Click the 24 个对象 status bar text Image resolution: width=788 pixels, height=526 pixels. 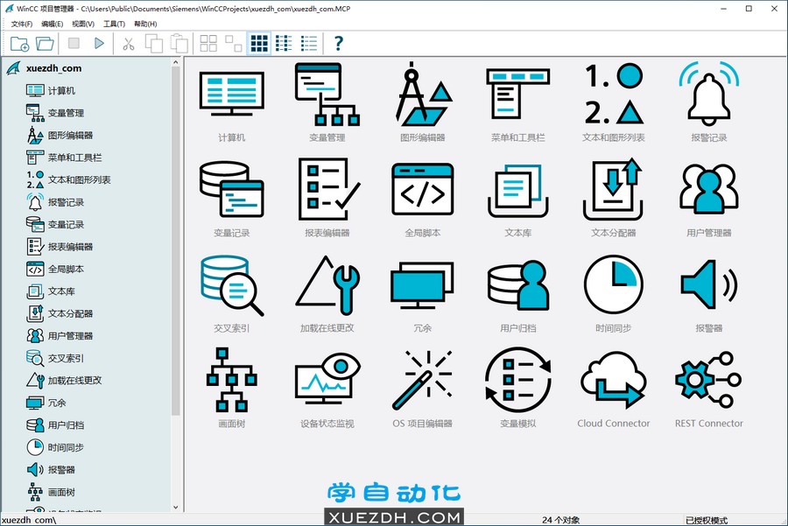(x=561, y=520)
